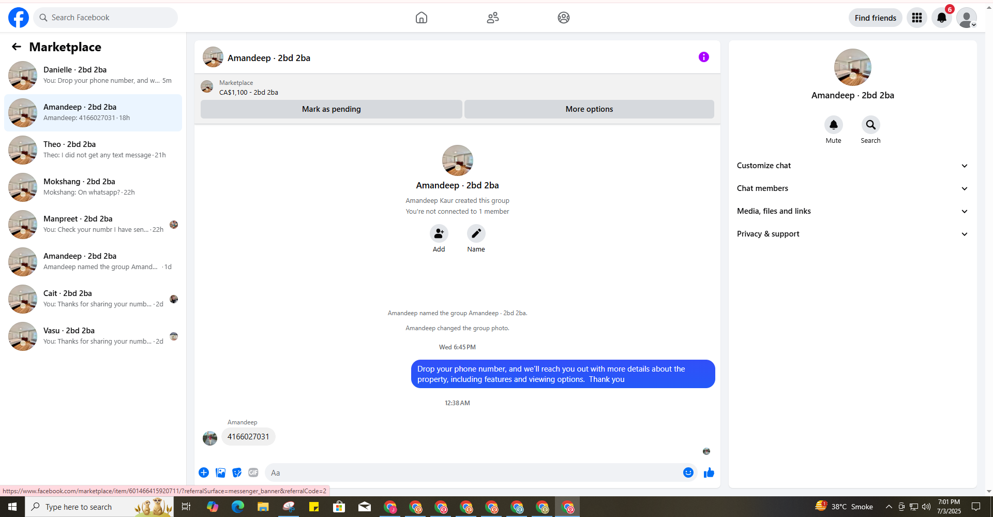Screen dimensions: 993x517
Task: Click the 38°C Smoke weather widget
Action: click(x=844, y=507)
